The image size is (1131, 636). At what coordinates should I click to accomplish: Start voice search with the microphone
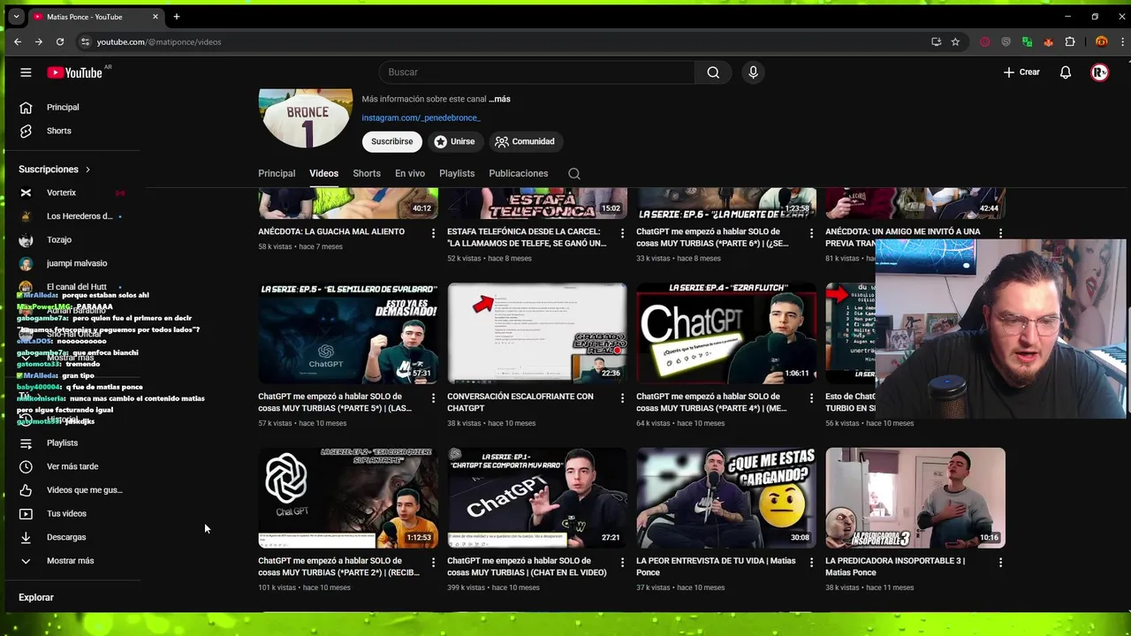click(x=753, y=72)
